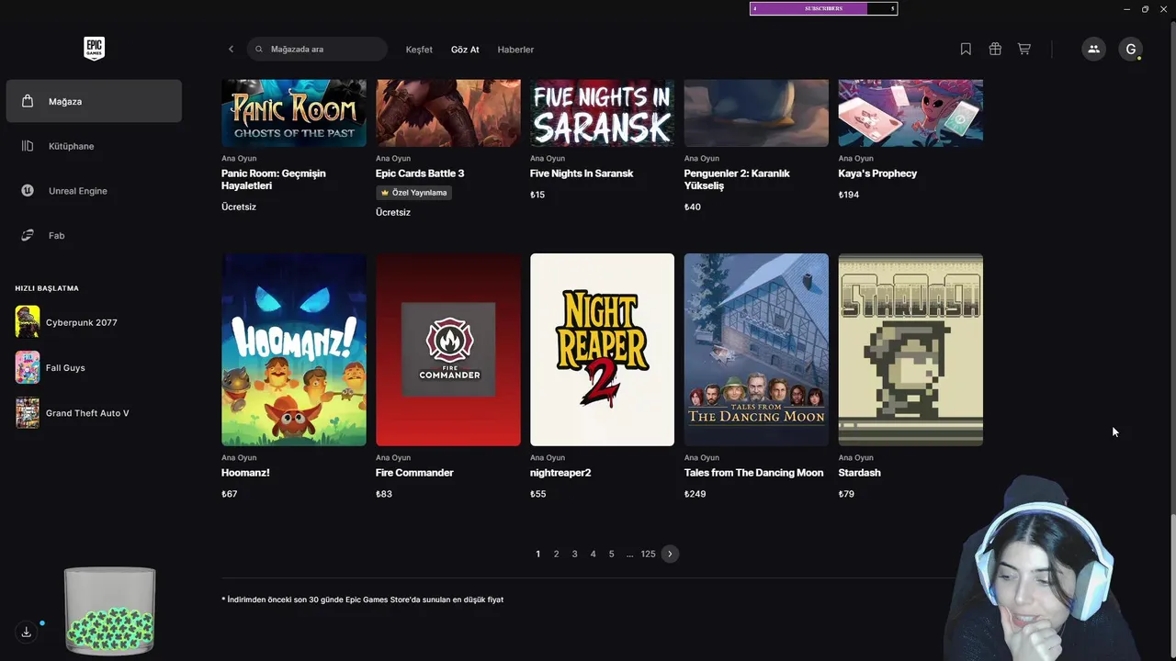The height and width of the screenshot is (661, 1176).
Task: Open the Fire Commander cover image
Action: pos(448,350)
